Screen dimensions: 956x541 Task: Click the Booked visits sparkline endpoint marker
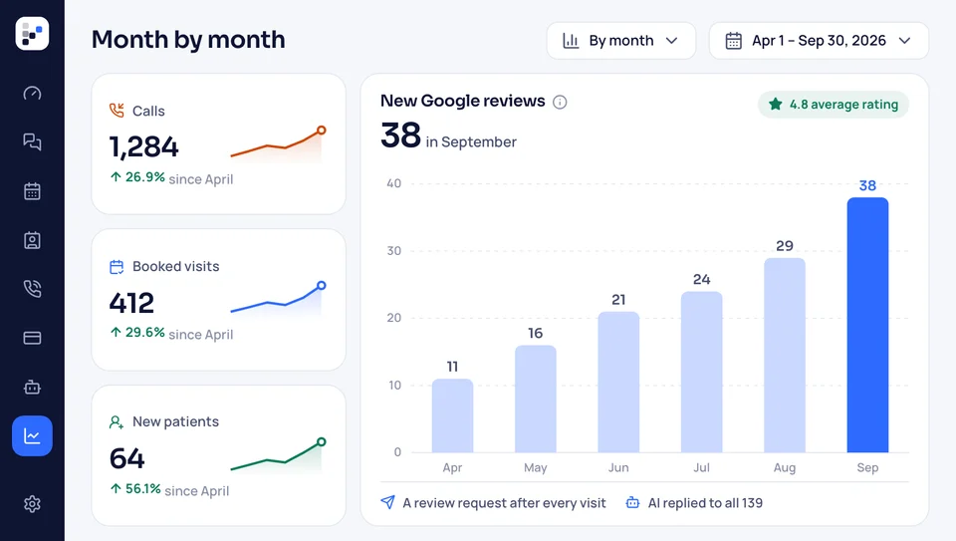322,285
